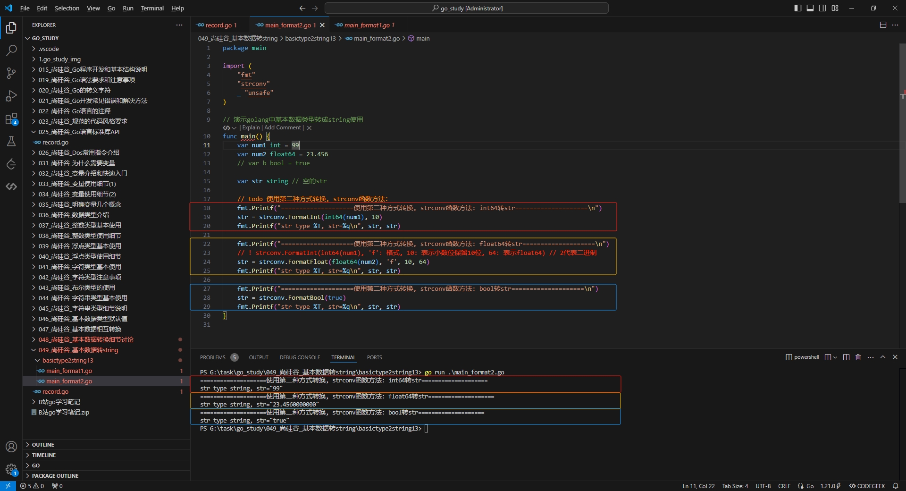Open the launch profile dropdown beside powershell
Image resolution: width=906 pixels, height=491 pixels.
[x=835, y=357]
